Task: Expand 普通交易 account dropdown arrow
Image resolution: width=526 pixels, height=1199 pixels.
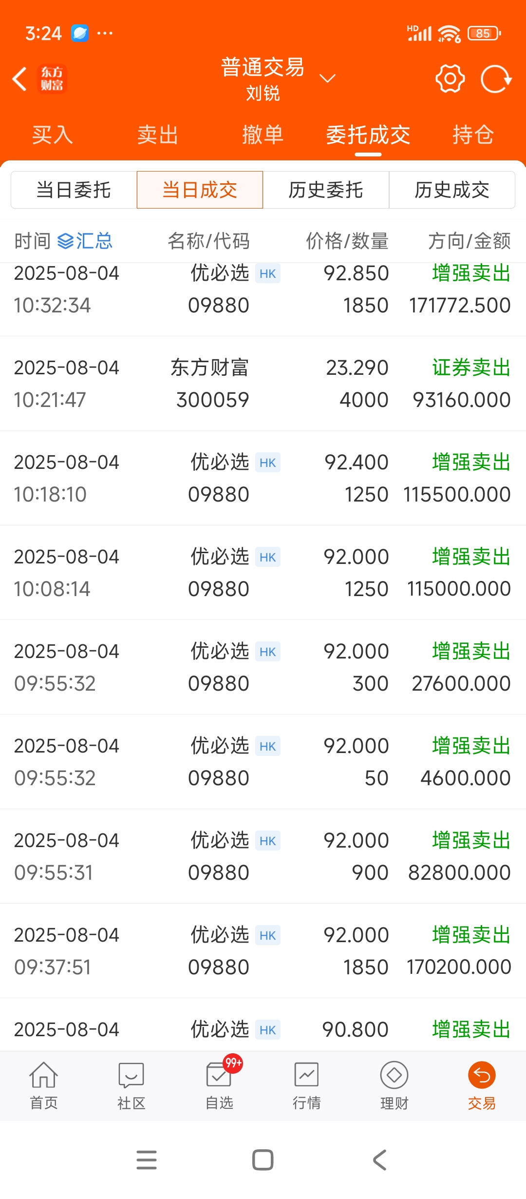Action: coord(327,78)
